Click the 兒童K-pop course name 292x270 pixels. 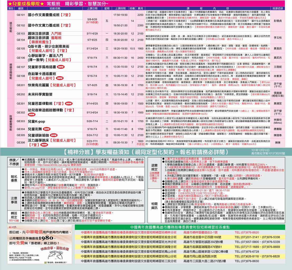[x=36, y=121]
